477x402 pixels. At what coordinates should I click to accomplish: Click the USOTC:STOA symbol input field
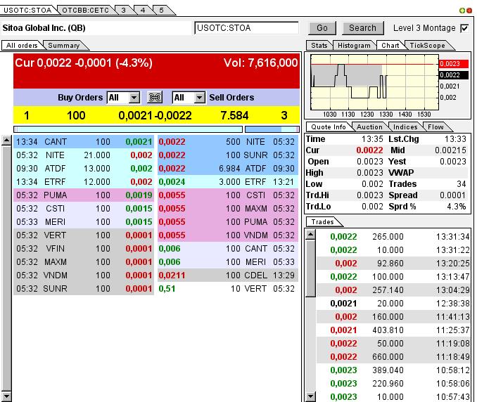[x=247, y=28]
